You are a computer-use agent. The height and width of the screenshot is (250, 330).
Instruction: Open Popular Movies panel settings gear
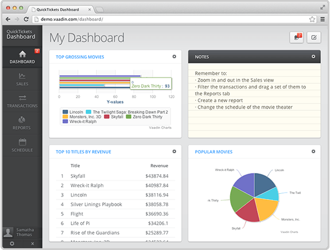coord(313,151)
